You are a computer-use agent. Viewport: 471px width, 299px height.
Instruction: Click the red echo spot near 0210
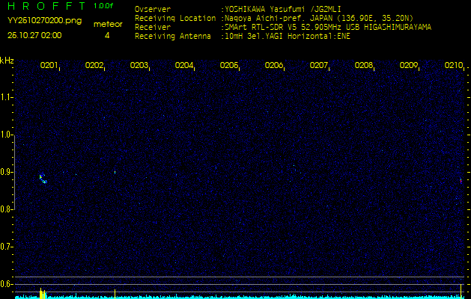pos(461,181)
